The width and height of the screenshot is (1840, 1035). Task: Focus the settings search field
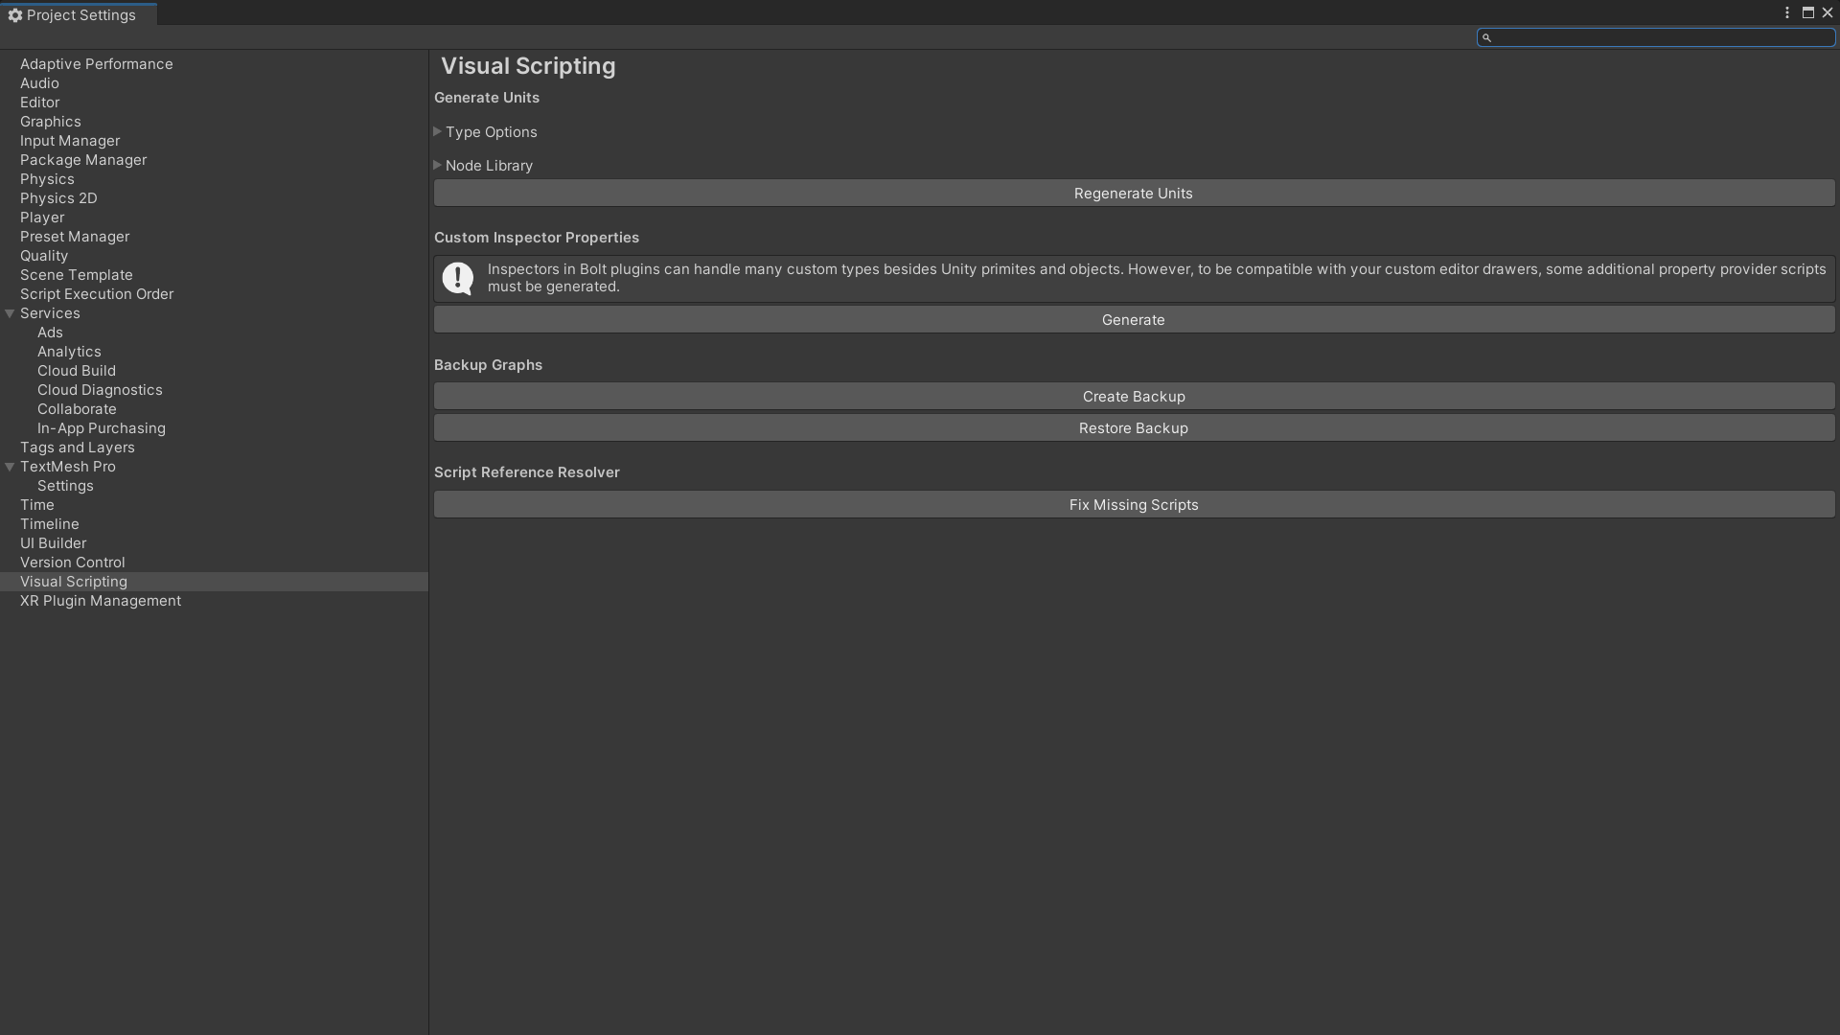pos(1663,38)
